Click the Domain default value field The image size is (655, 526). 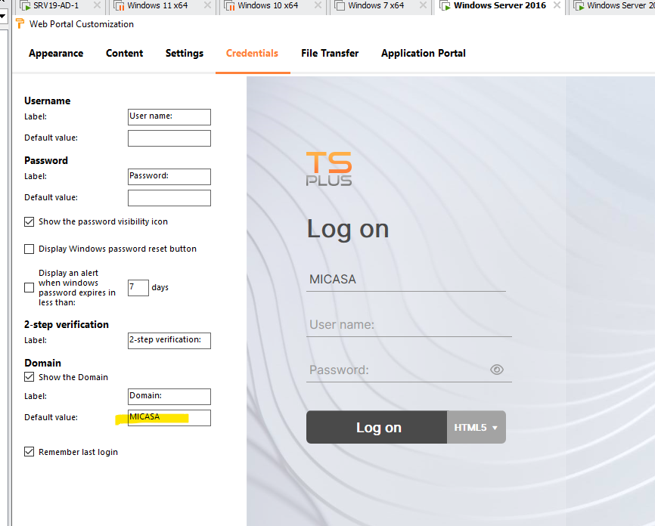pyautogui.click(x=169, y=418)
